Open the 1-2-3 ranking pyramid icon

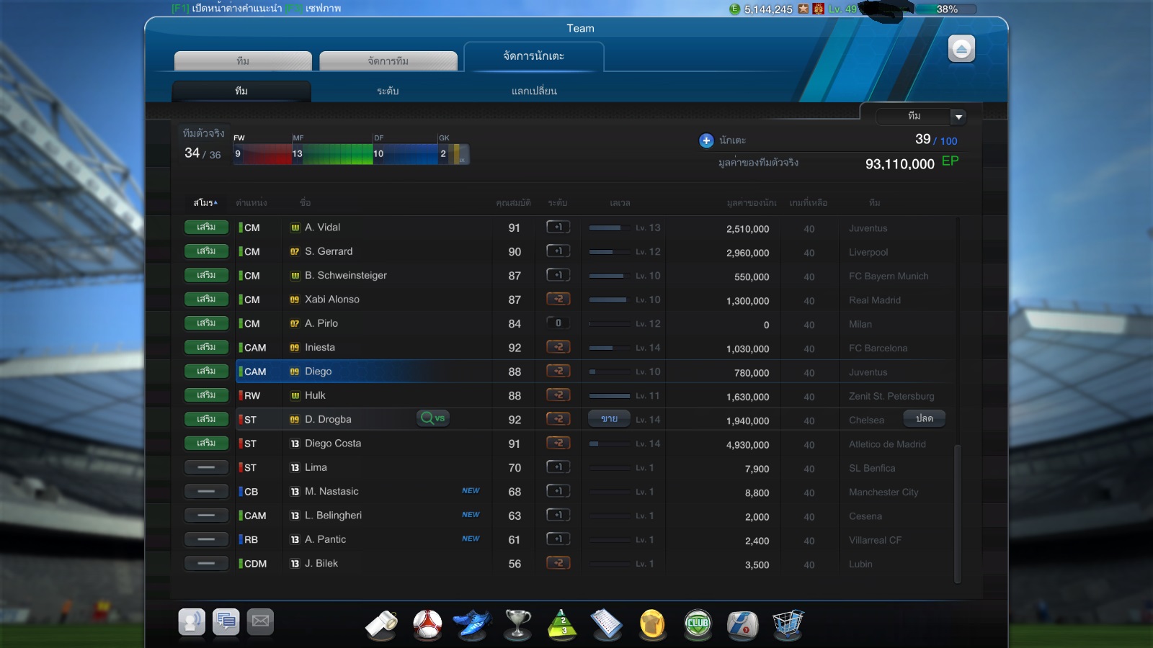pos(563,624)
